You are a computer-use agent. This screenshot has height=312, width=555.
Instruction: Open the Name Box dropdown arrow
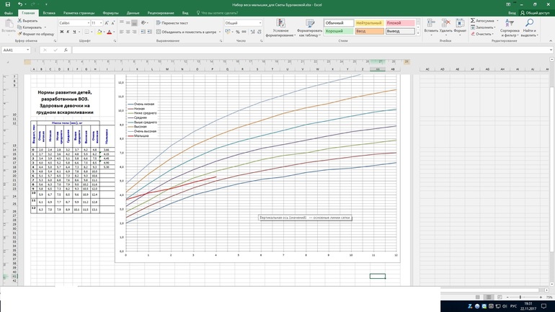tap(28, 50)
